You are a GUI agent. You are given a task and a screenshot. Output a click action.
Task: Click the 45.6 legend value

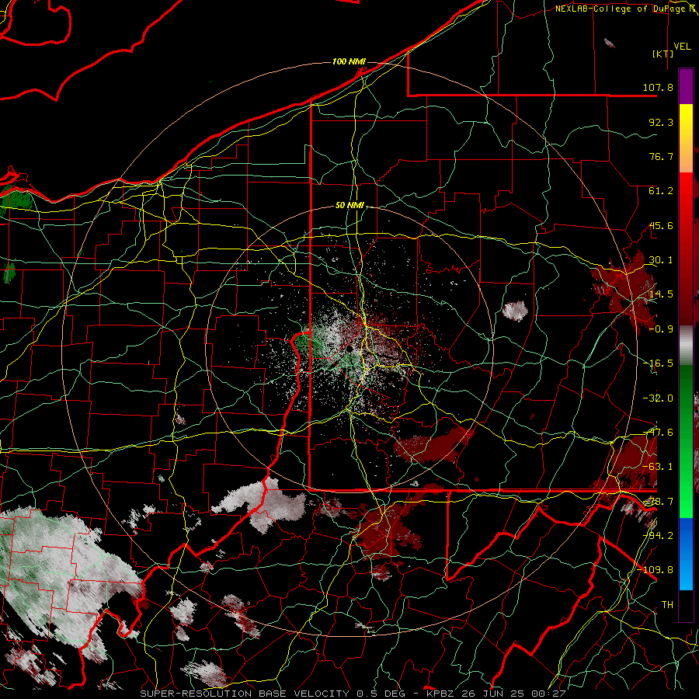[661, 225]
